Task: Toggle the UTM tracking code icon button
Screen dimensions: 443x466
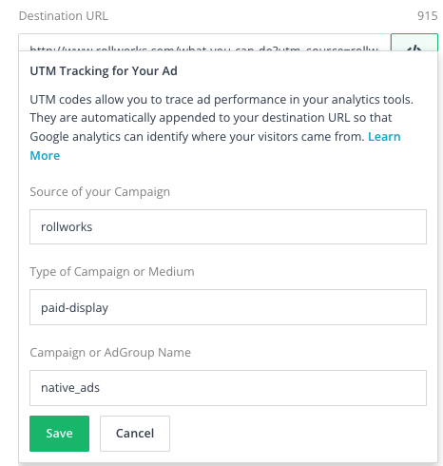Action: point(414,43)
